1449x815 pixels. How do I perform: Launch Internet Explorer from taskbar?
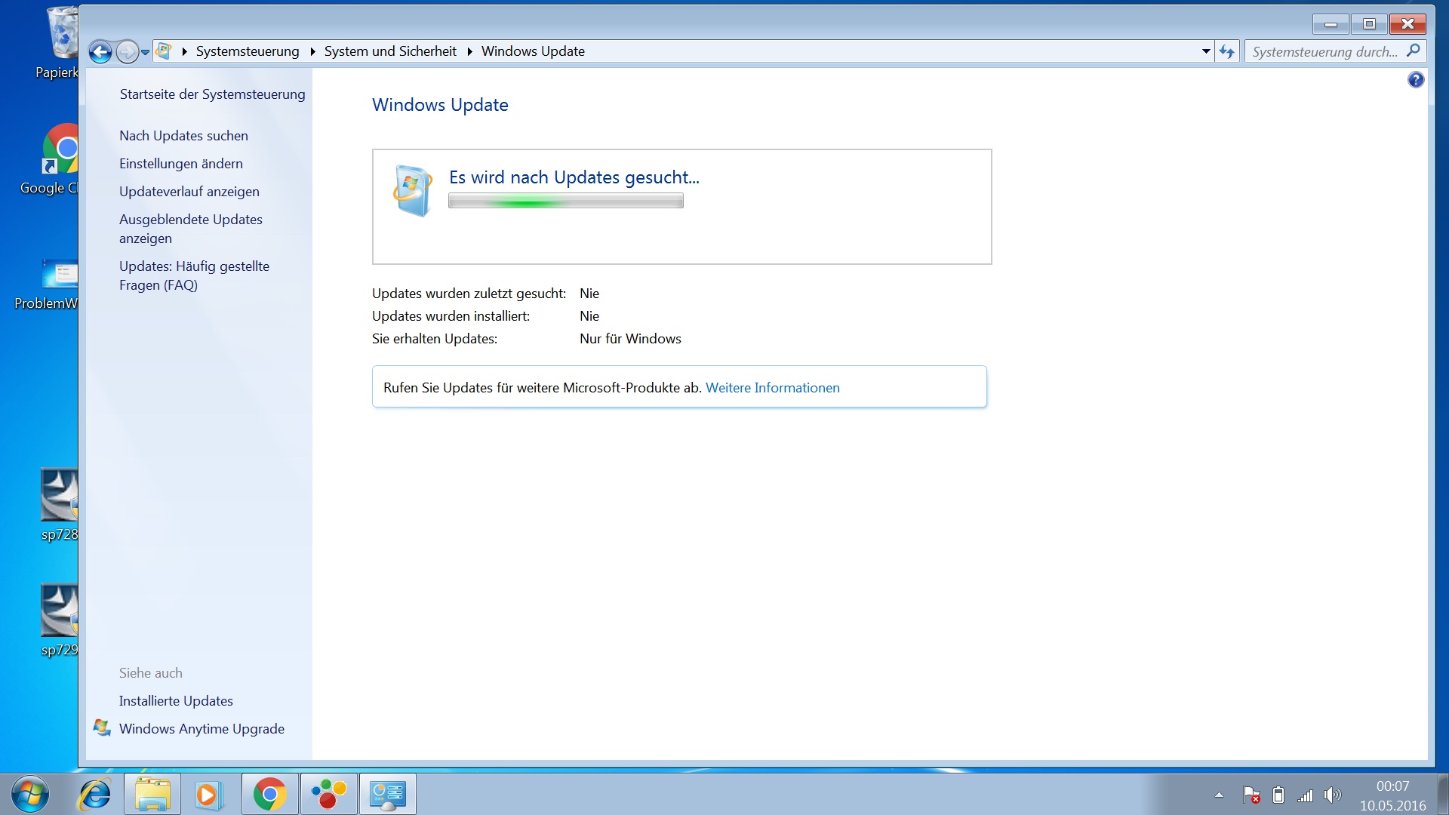point(95,794)
